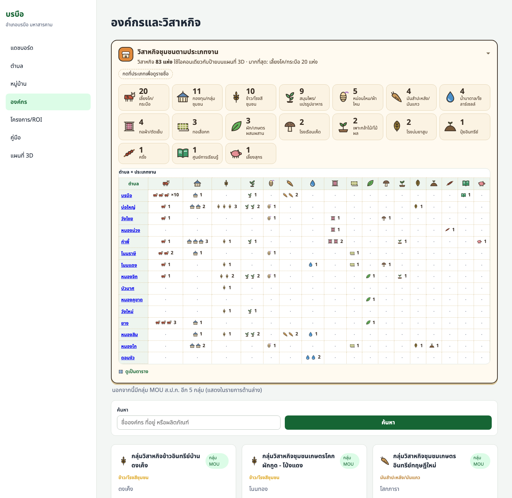The image size is (512, 498).
Task: Open the กำพี้ subdistrict row link
Action: [x=125, y=242]
